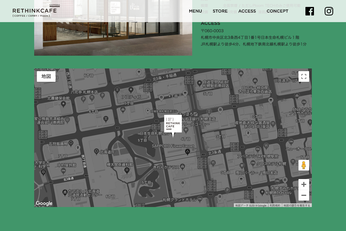Click the 自遊空間 NEXT 札幌駅前南口店 pin

pyautogui.click(x=199, y=84)
